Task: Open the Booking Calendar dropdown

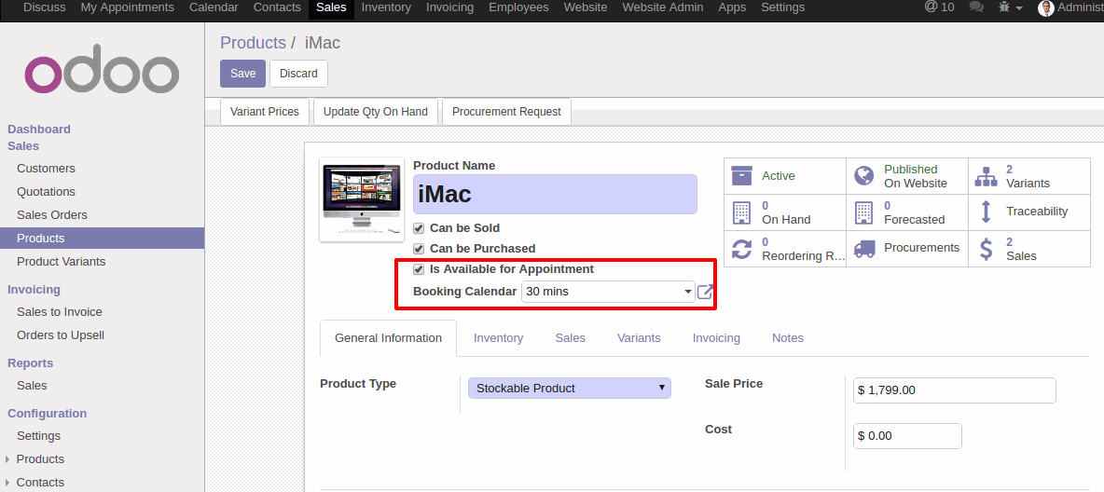Action: [608, 292]
